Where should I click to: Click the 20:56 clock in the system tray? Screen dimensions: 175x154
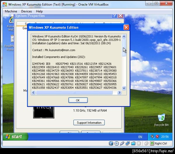pyautogui.click(x=165, y=137)
